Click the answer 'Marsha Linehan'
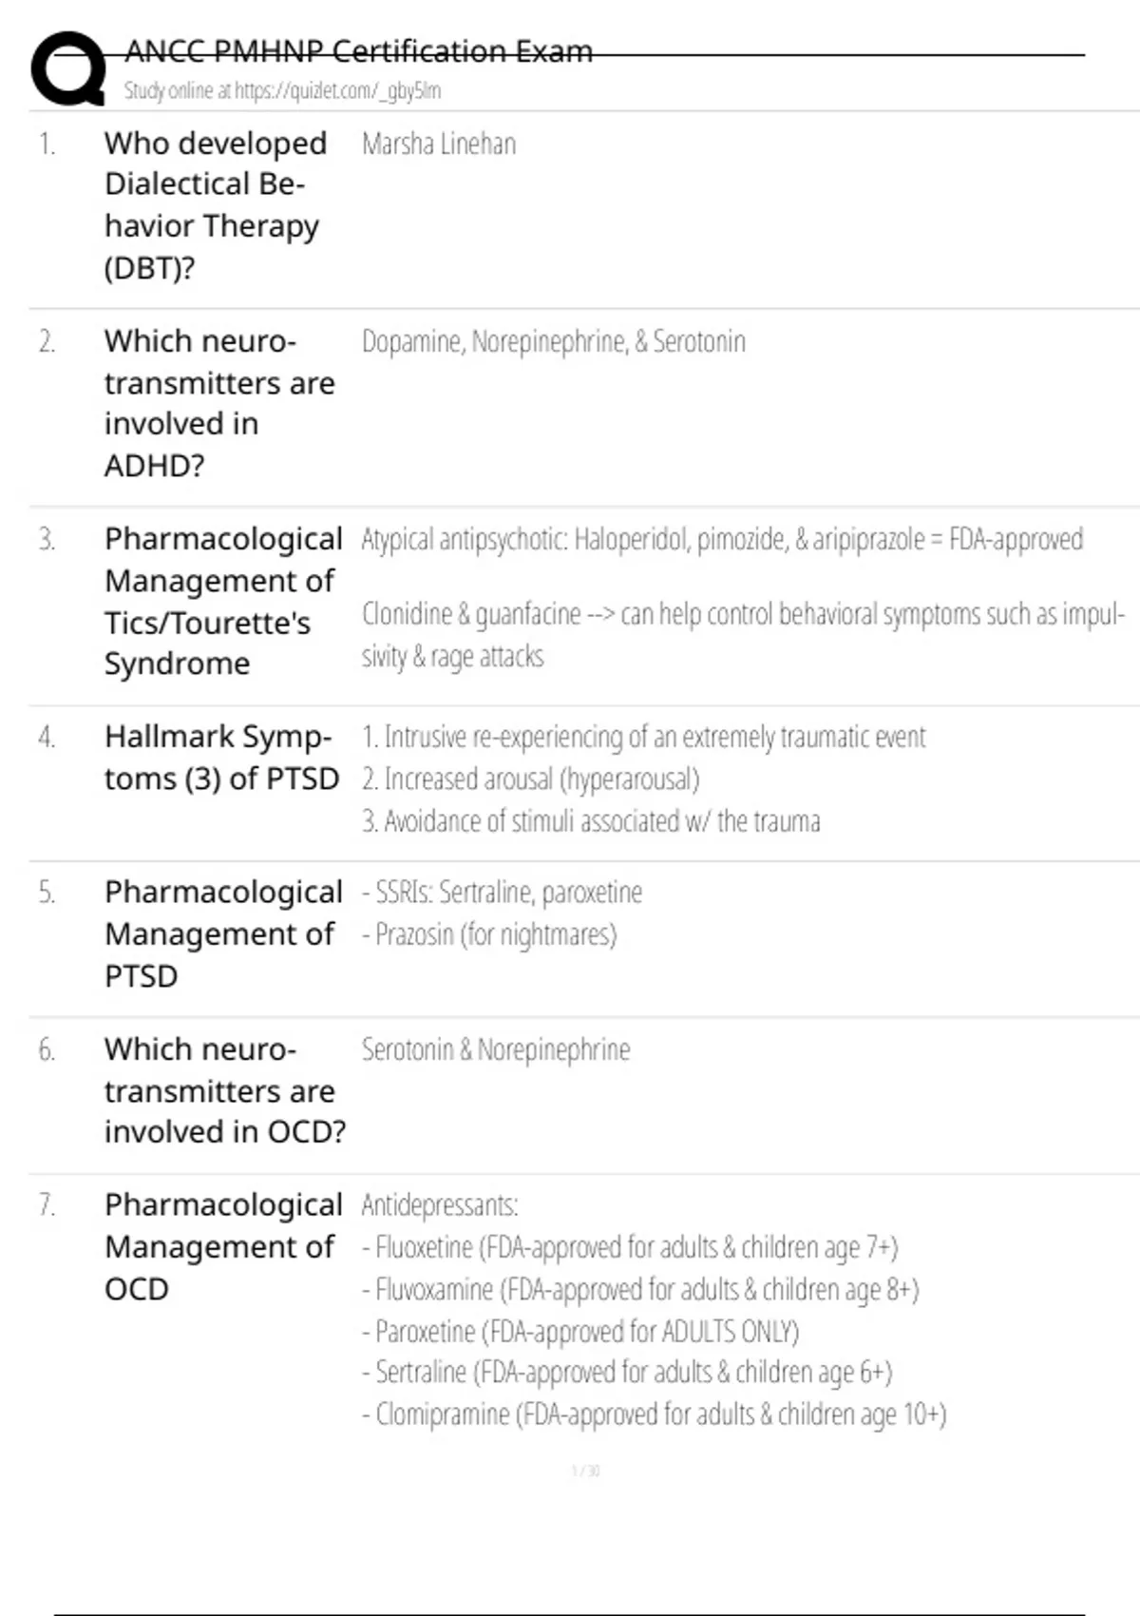Viewport: 1140px width, 1616px height. click(x=439, y=144)
